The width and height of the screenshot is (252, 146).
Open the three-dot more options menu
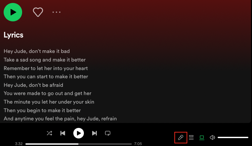click(x=56, y=12)
